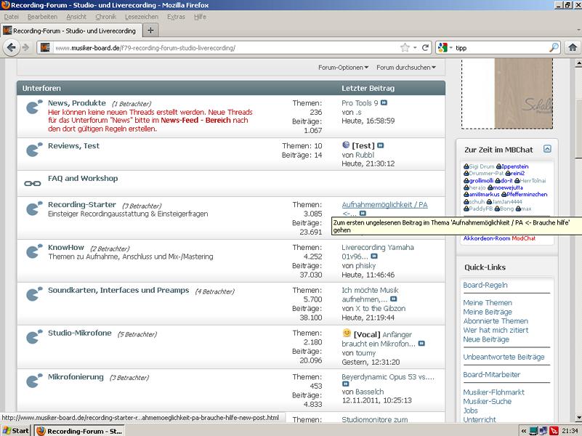Open Unbeantwortete Beiträge quick link
This screenshot has width=582, height=436.
504,357
